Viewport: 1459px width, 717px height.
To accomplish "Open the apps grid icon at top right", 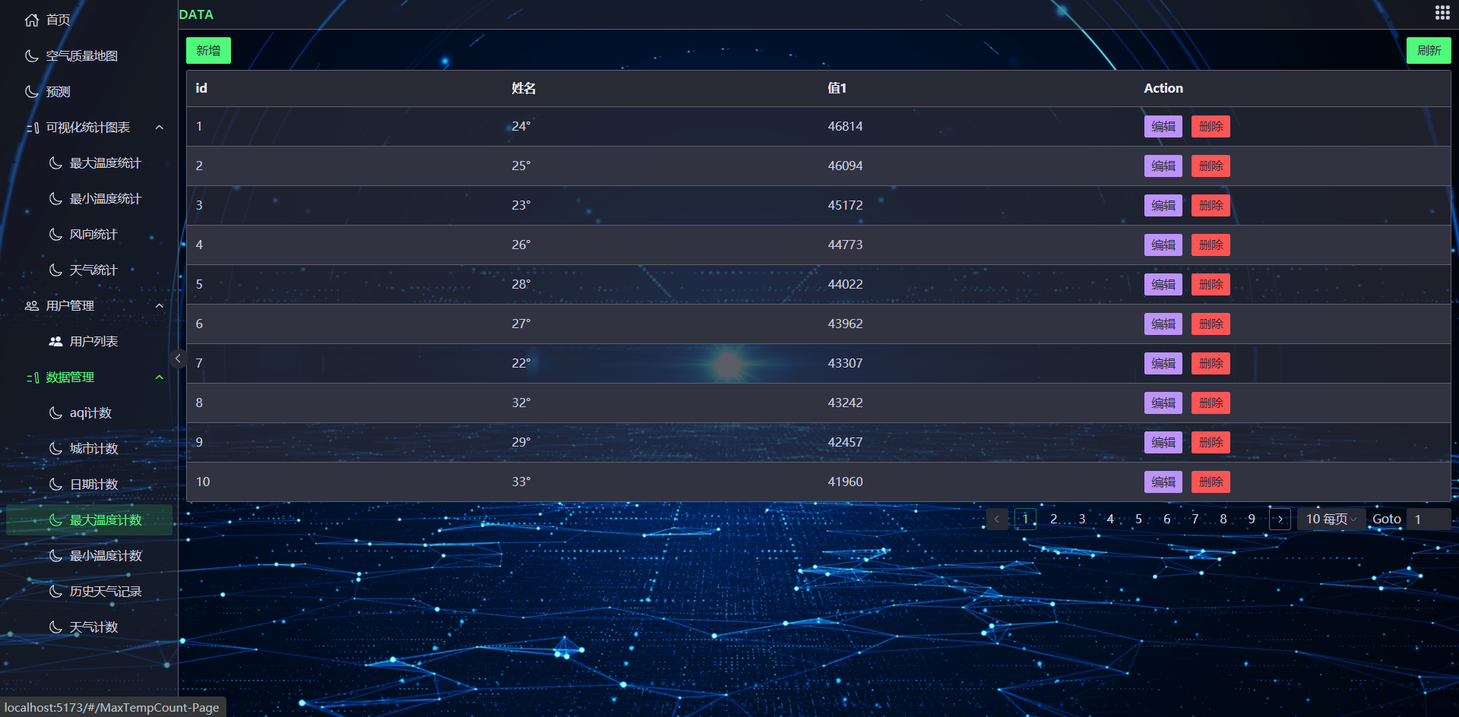I will click(1442, 12).
